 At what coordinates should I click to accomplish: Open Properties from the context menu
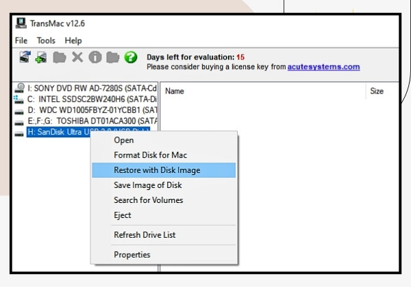pos(164,255)
